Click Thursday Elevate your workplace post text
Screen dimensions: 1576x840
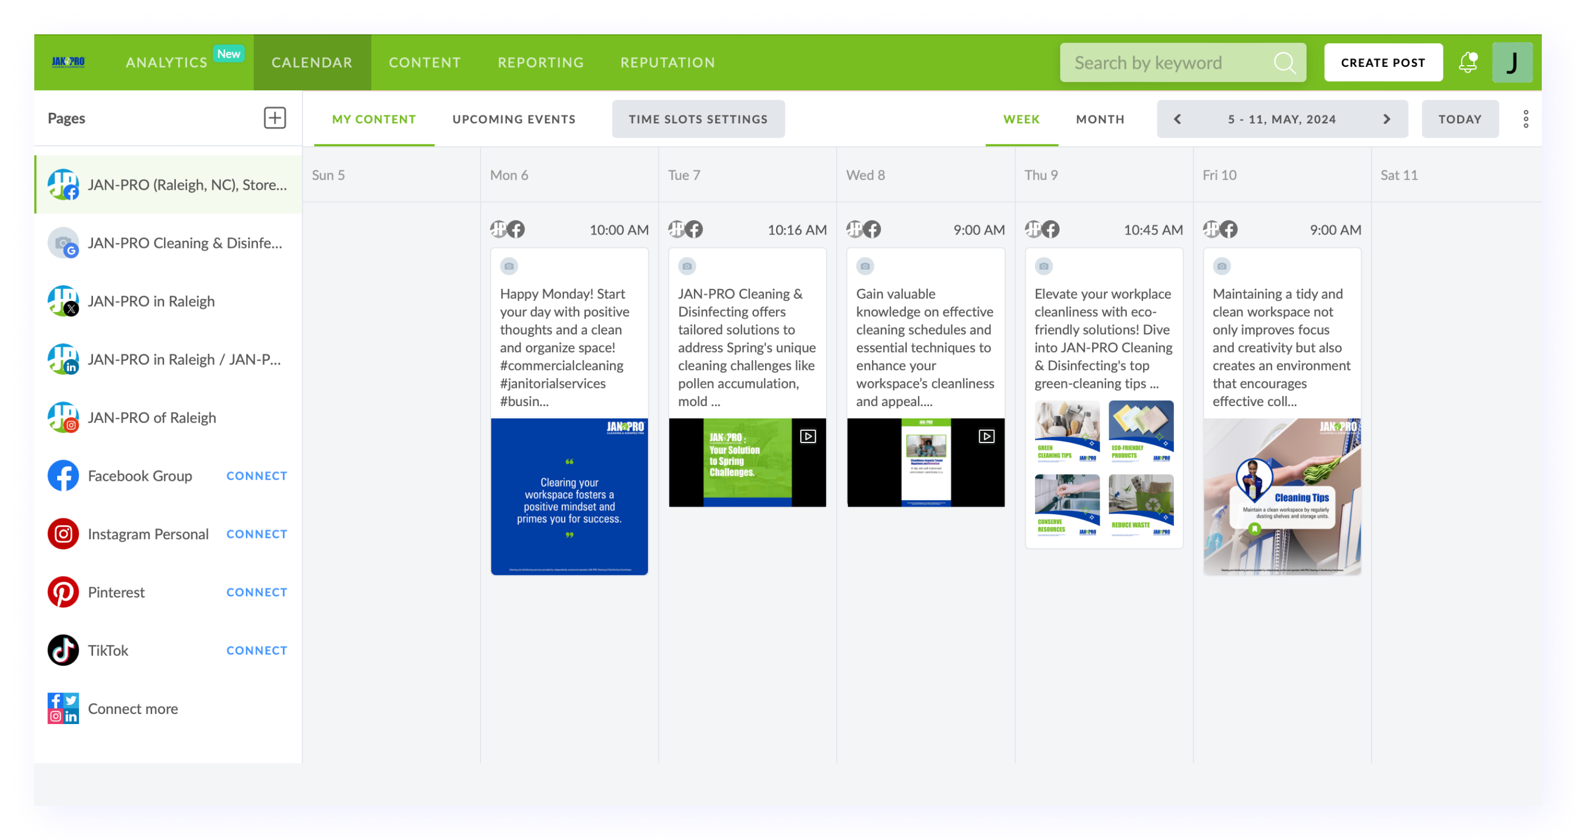(x=1104, y=338)
